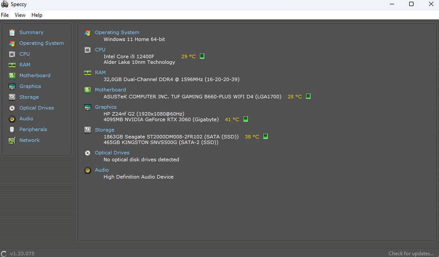Screen dimensions: 439x257
Task: Click the 1863GB Seagate ST2000DM008 line
Action: (171, 136)
